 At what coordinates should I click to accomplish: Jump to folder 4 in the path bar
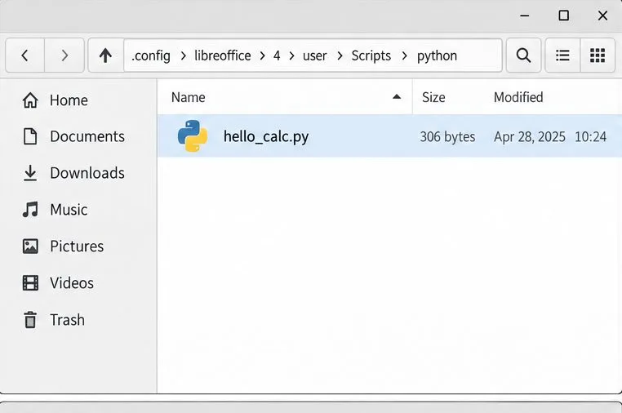click(277, 56)
